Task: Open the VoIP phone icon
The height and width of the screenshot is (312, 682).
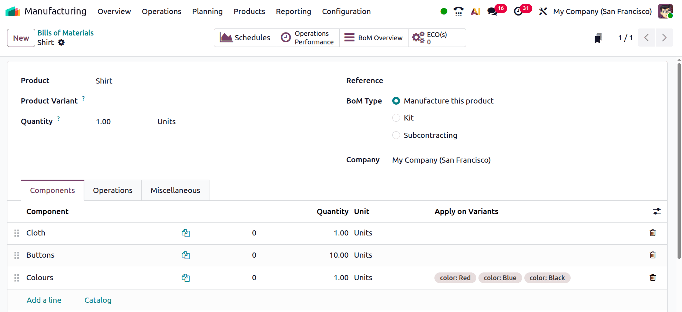Action: 458,11
